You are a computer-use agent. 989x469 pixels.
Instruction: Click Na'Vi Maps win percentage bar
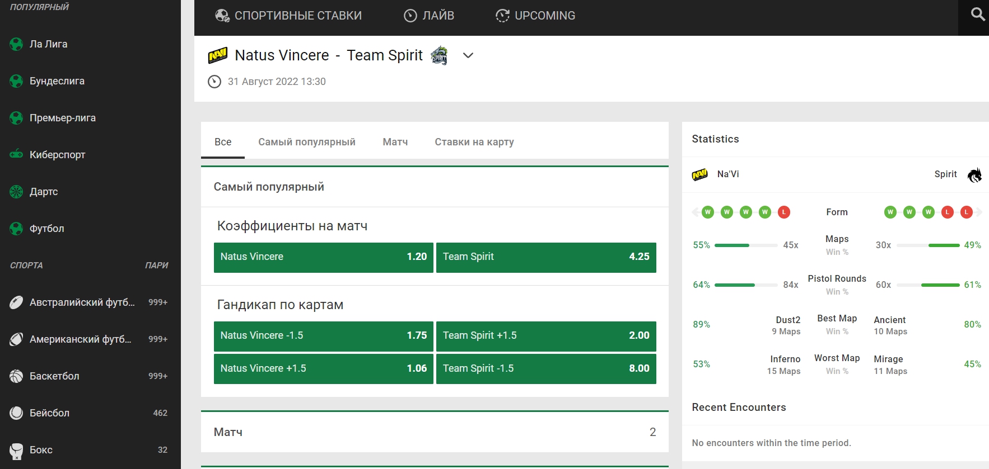(745, 245)
